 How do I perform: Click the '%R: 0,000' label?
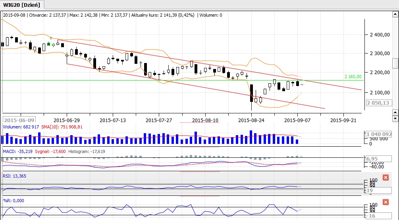coord(13,201)
